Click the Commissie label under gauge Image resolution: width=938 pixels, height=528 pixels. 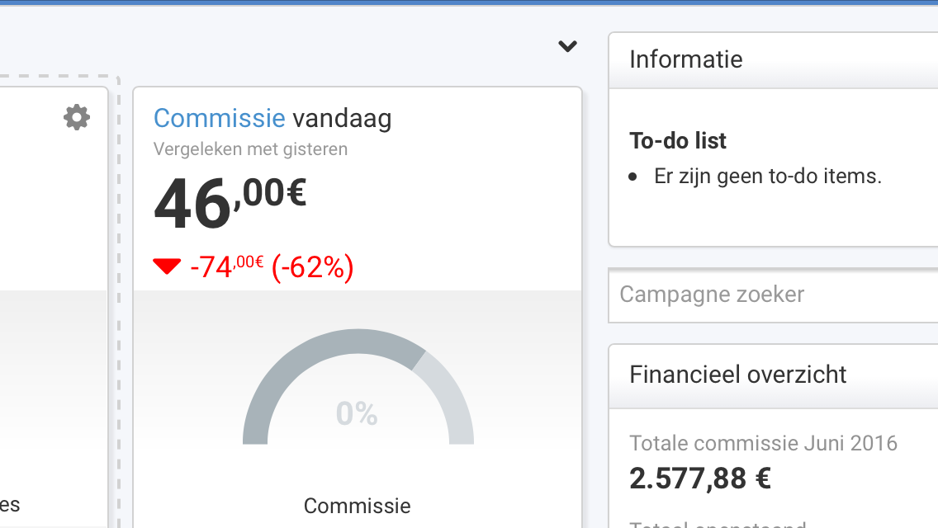[358, 506]
